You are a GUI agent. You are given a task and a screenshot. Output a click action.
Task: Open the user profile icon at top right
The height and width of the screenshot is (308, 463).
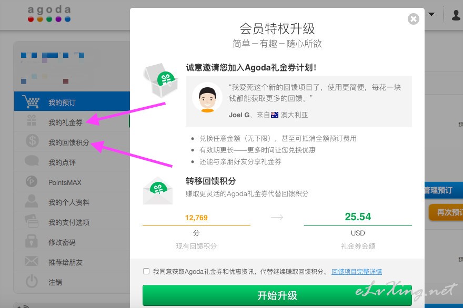point(456,15)
